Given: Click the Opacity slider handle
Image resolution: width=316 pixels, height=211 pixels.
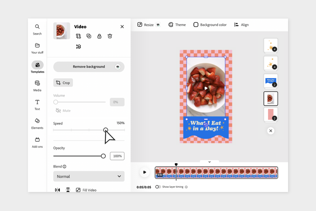Looking at the screenshot, I should [103, 156].
